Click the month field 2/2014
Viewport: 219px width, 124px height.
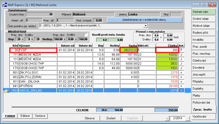[x=177, y=119]
